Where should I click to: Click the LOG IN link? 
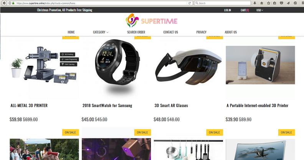(x=227, y=10)
